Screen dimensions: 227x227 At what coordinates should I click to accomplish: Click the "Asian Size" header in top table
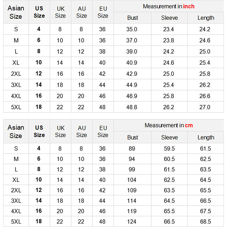[x=16, y=12]
